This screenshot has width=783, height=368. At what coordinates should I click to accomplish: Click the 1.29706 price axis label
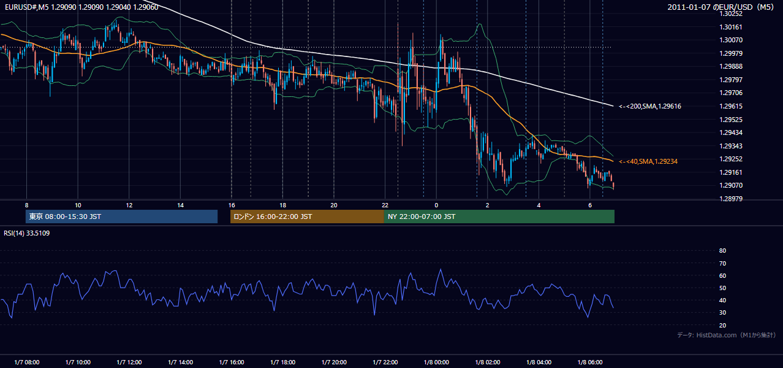coord(731,93)
